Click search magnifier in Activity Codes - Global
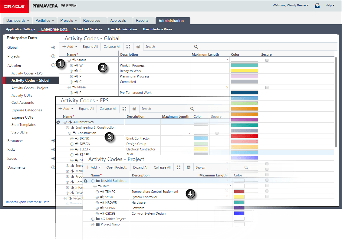This screenshot has width=342, height=240. coord(196,47)
